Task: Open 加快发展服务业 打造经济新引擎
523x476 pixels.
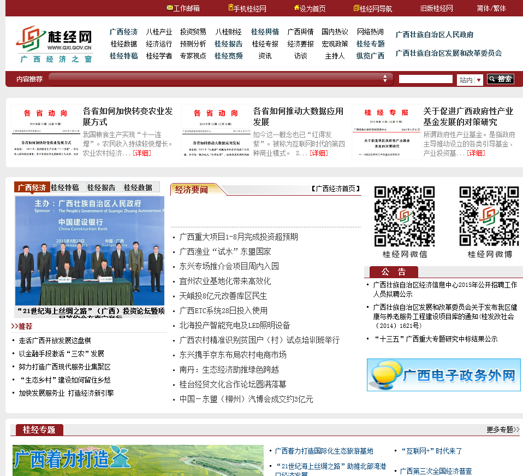Action: click(67, 393)
